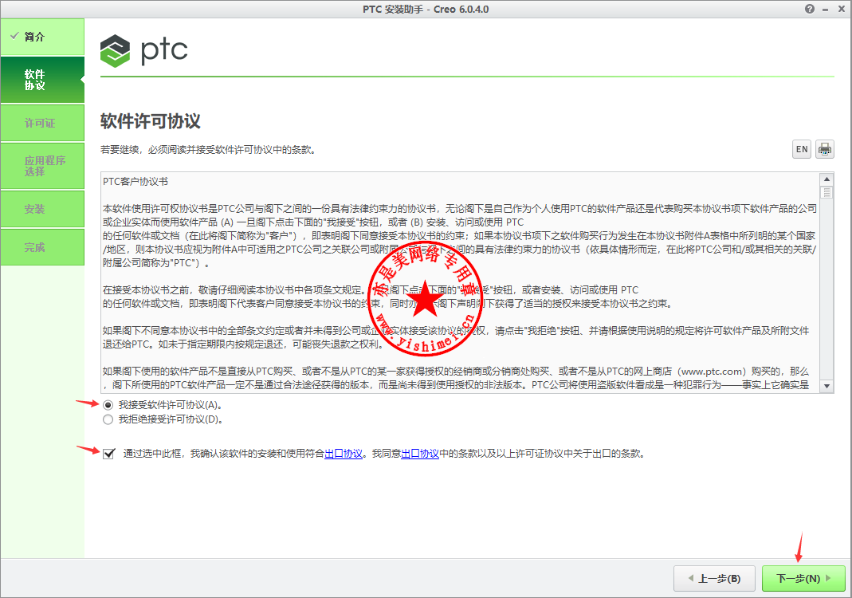Viewport: 852px width, 598px height.
Task: Open second 出口协议 link after 我同意
Action: [x=420, y=454]
